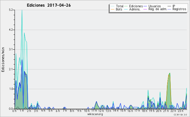Click the green Ediciones legend line swatch
Image resolution: width=190 pixels, height=117 pixels.
[x=126, y=6]
